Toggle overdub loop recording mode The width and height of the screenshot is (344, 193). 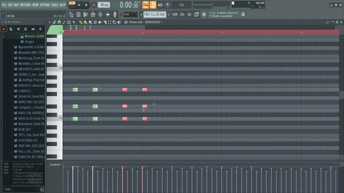pyautogui.click(x=160, y=5)
